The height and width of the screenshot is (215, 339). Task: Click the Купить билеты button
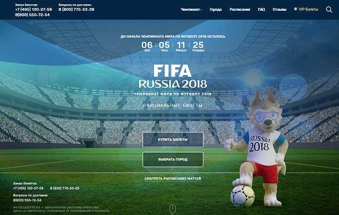coord(173,140)
